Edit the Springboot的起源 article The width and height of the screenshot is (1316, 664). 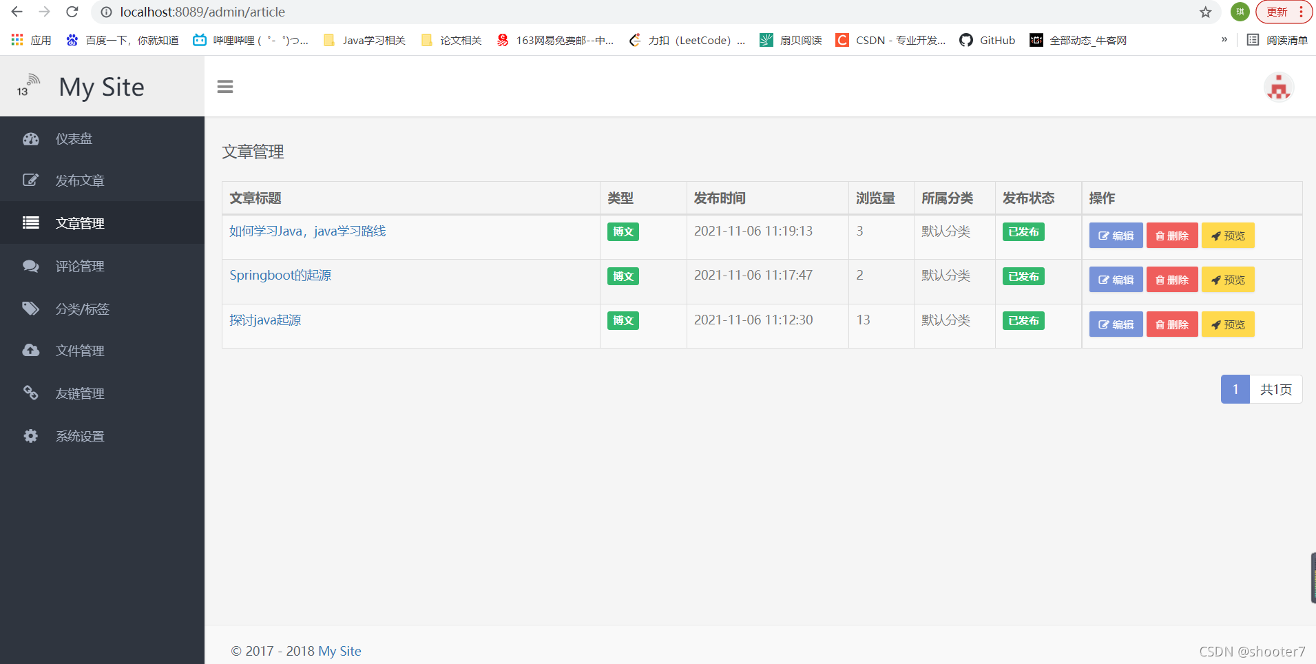1116,280
